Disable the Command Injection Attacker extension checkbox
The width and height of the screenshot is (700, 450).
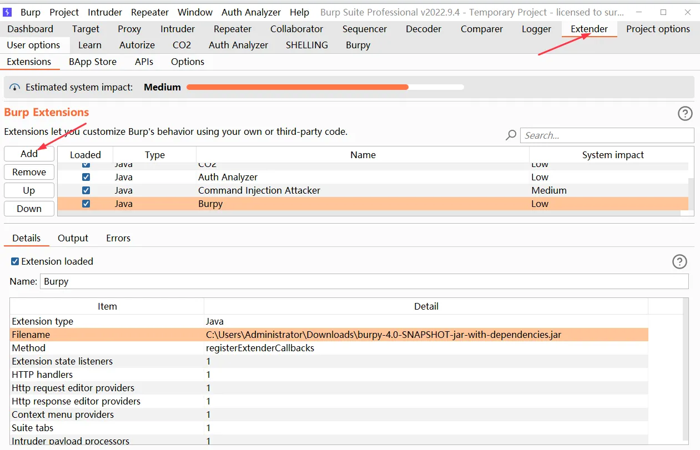[x=85, y=190]
